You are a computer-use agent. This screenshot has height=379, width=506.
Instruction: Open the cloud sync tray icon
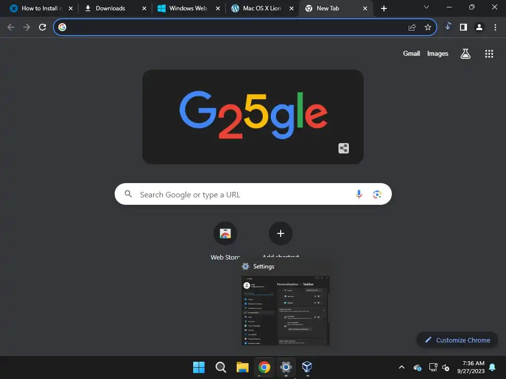pyautogui.click(x=417, y=367)
